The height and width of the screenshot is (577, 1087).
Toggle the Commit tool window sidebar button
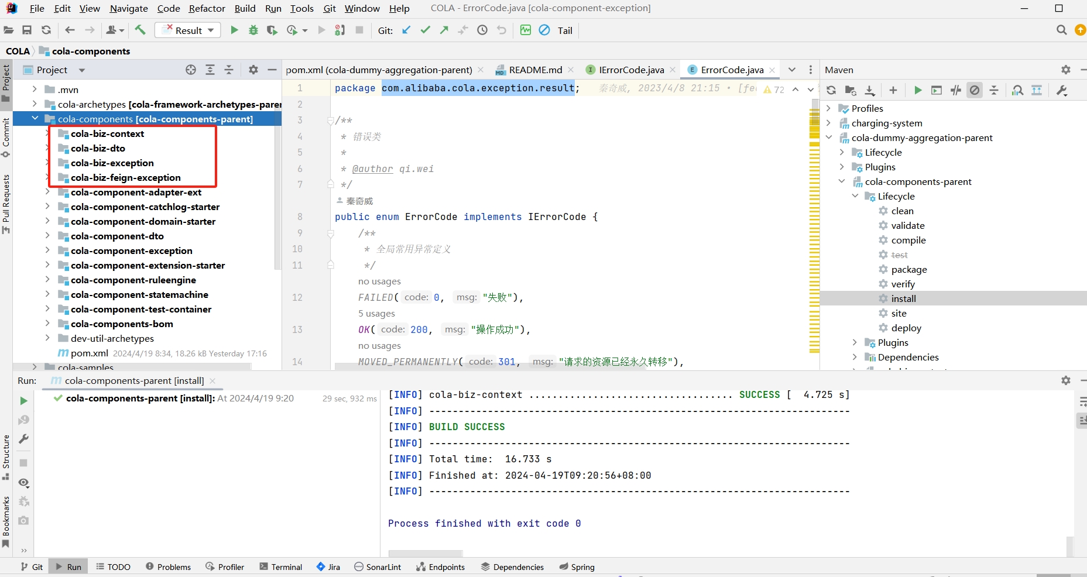coord(6,138)
